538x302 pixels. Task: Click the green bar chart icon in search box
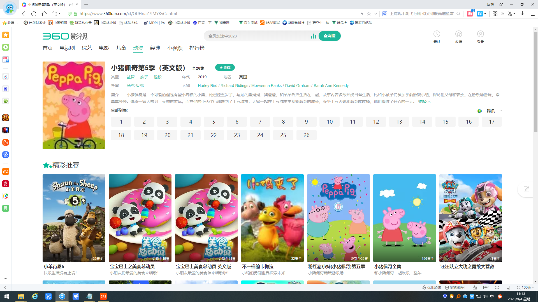(313, 36)
